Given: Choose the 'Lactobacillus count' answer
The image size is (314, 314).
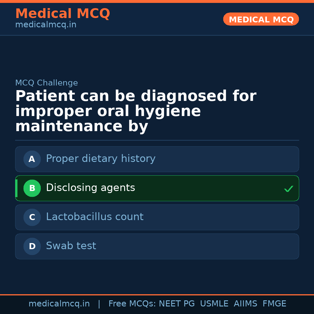Looking at the screenshot, I should coord(94,217).
